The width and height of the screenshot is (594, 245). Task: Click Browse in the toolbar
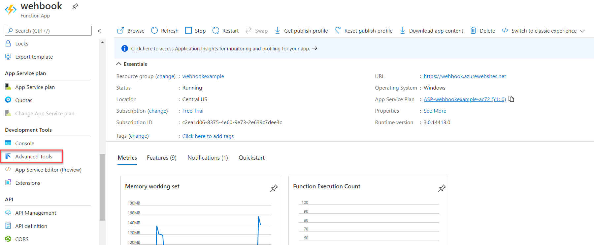coord(131,31)
